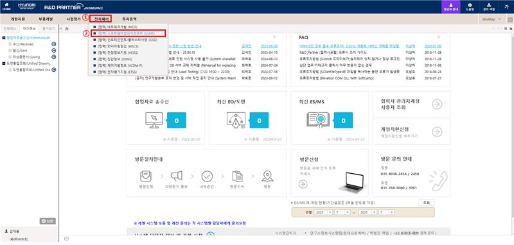Click the chat icon in bottom bar
This screenshot has width=514, height=245.
coord(67,239)
